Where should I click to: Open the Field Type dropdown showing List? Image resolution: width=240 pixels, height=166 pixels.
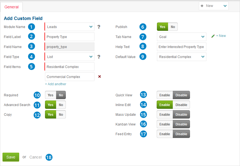[69, 57]
